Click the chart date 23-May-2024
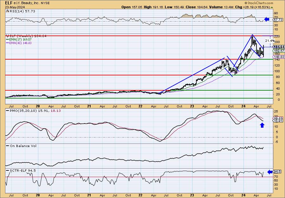Viewport: 285px width, 198px height. click(15, 7)
